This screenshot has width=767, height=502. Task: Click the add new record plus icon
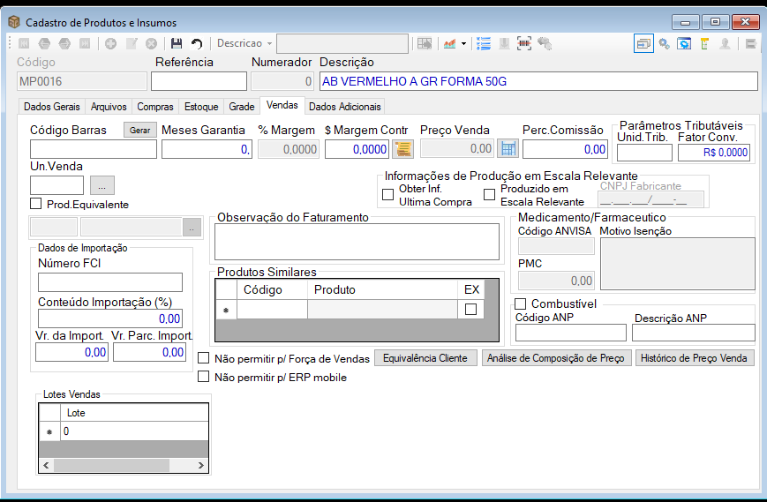111,43
